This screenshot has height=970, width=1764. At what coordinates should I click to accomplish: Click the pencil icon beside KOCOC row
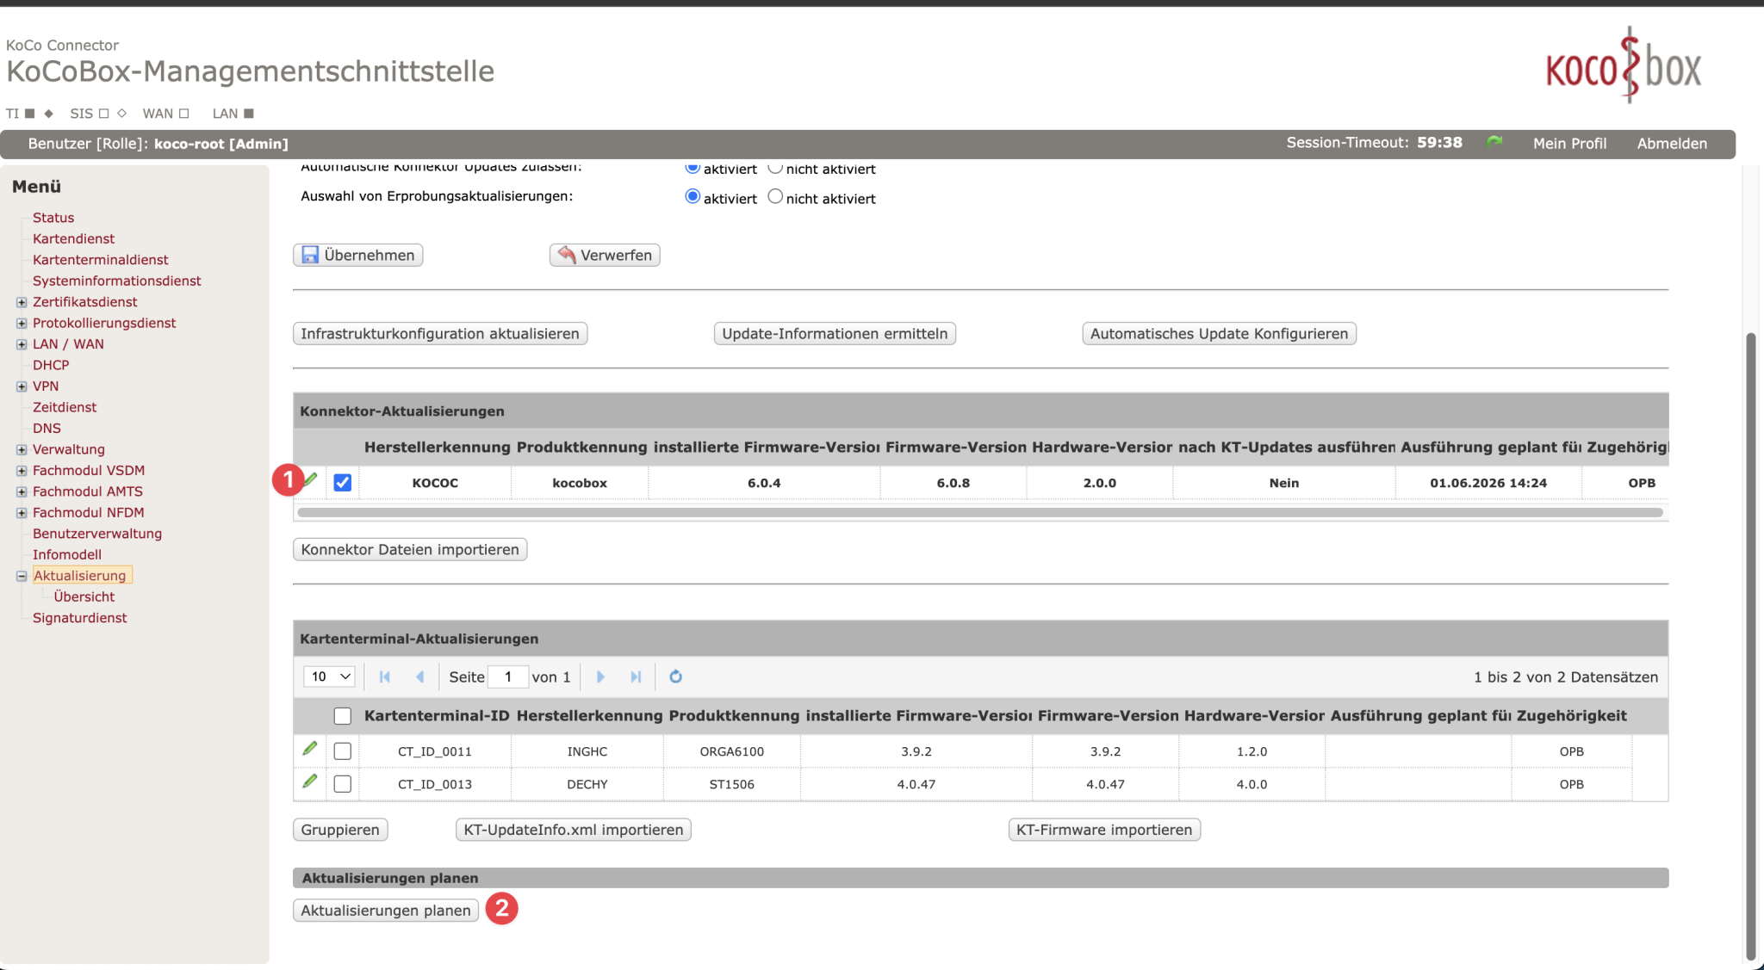[311, 479]
